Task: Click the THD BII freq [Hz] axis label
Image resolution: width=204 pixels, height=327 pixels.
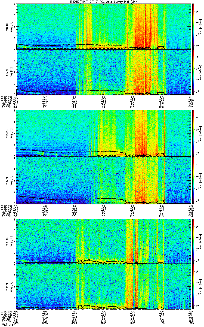Action: pos(12,180)
